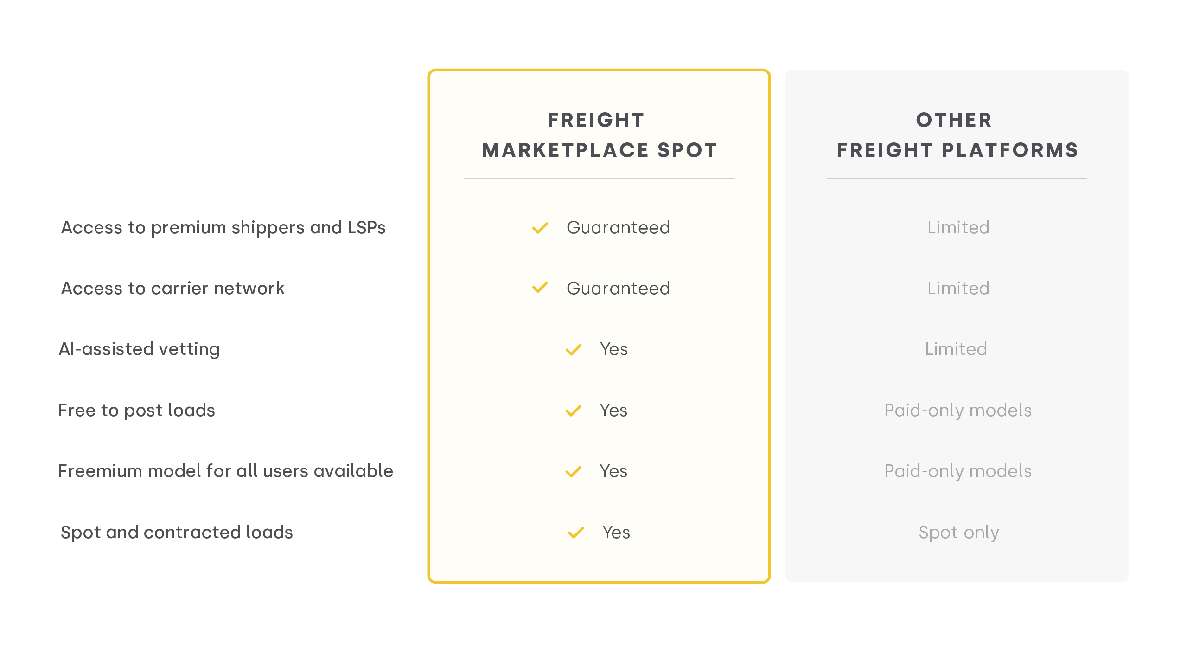Click the Freemium model Yes checkmark
Viewport: 1187px width, 668px height.
coord(573,472)
